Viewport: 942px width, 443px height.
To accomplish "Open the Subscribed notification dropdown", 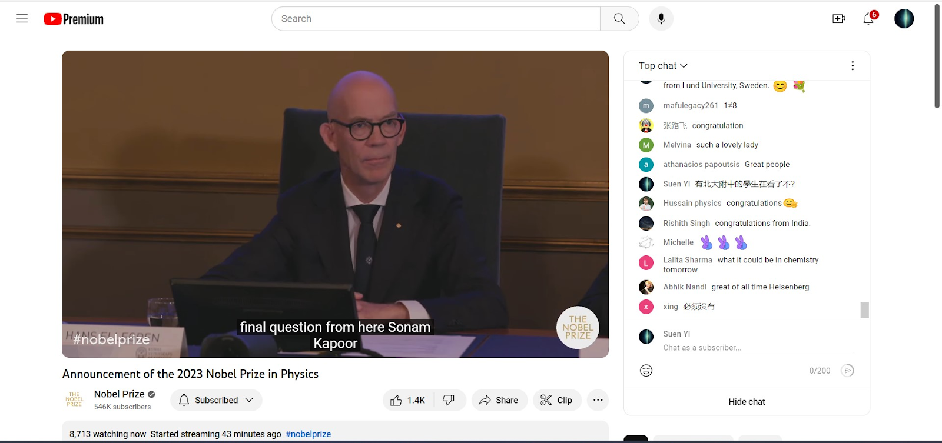I will [216, 400].
